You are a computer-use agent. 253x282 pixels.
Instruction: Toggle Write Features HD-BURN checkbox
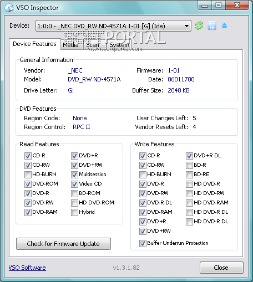[x=143, y=175]
